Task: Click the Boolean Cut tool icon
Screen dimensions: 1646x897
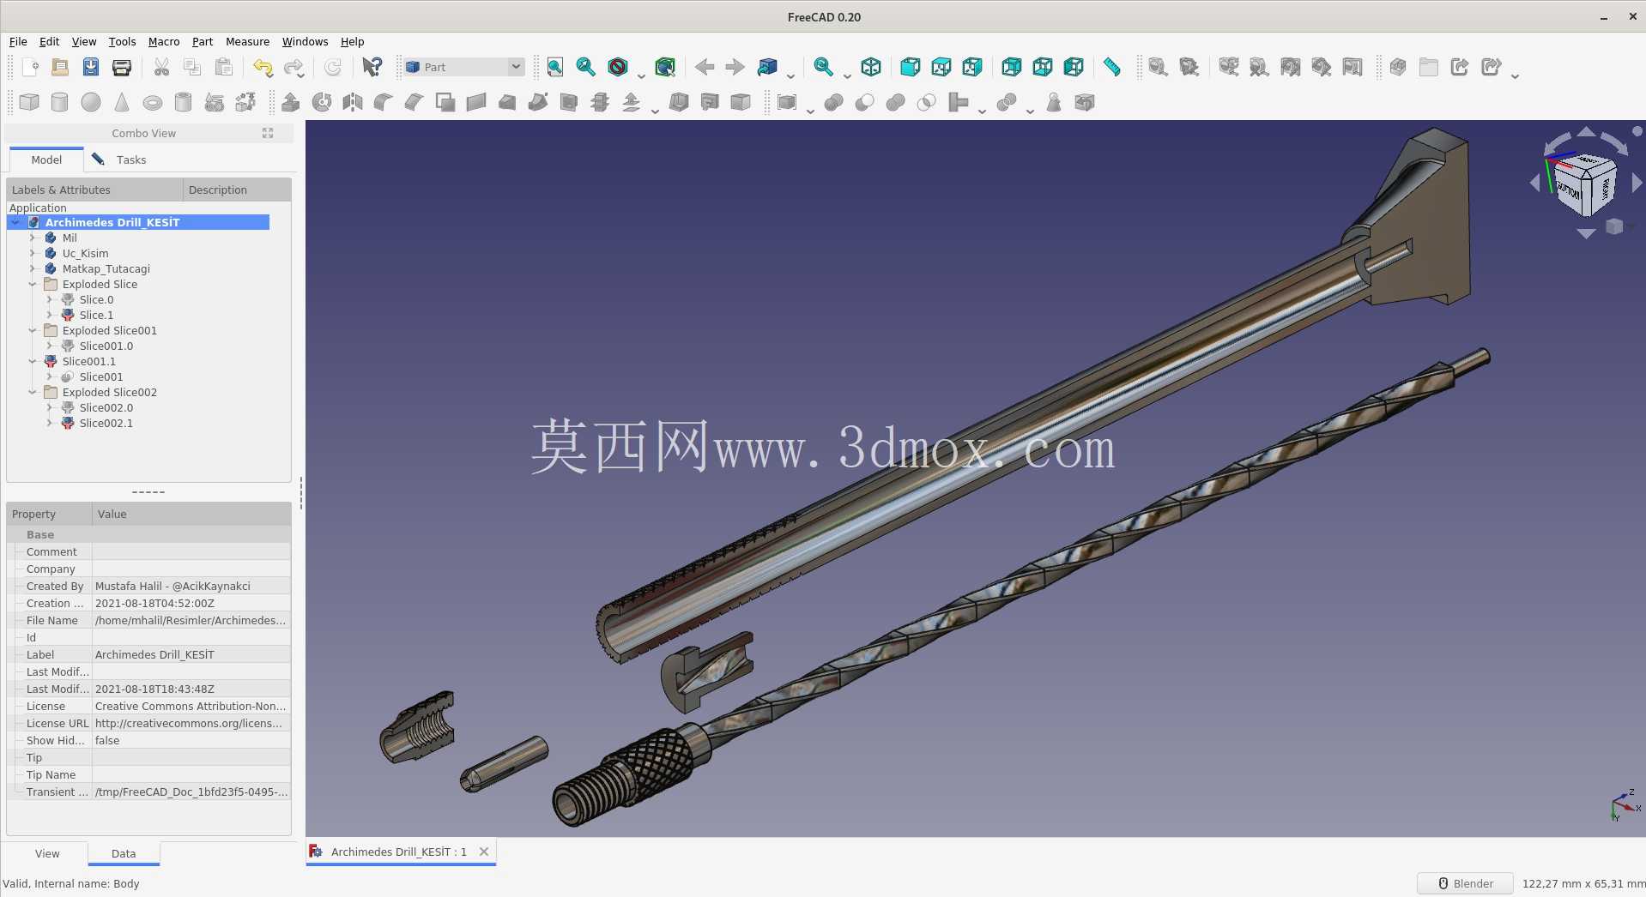Action: 864,103
